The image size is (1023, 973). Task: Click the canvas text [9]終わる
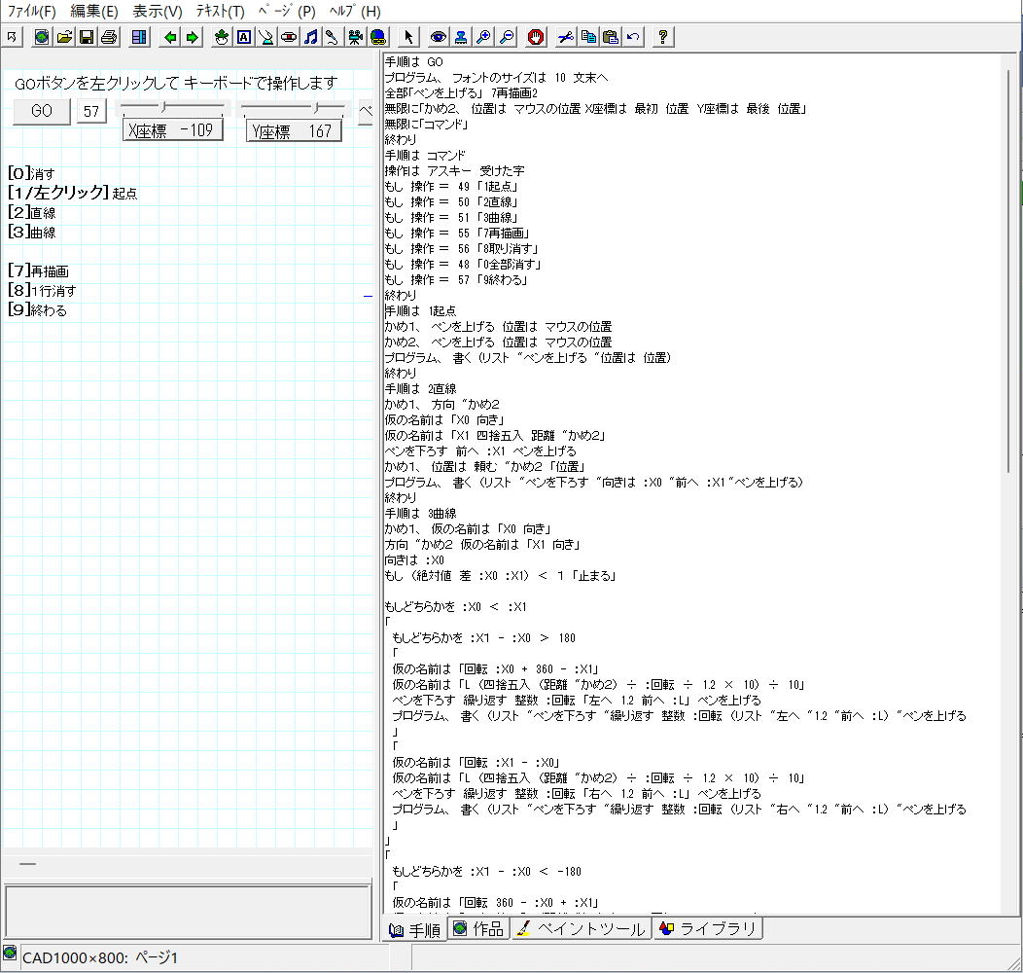(37, 310)
